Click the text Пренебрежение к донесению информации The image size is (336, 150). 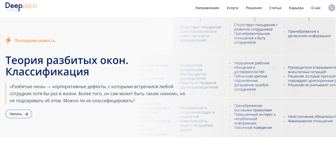309,34
